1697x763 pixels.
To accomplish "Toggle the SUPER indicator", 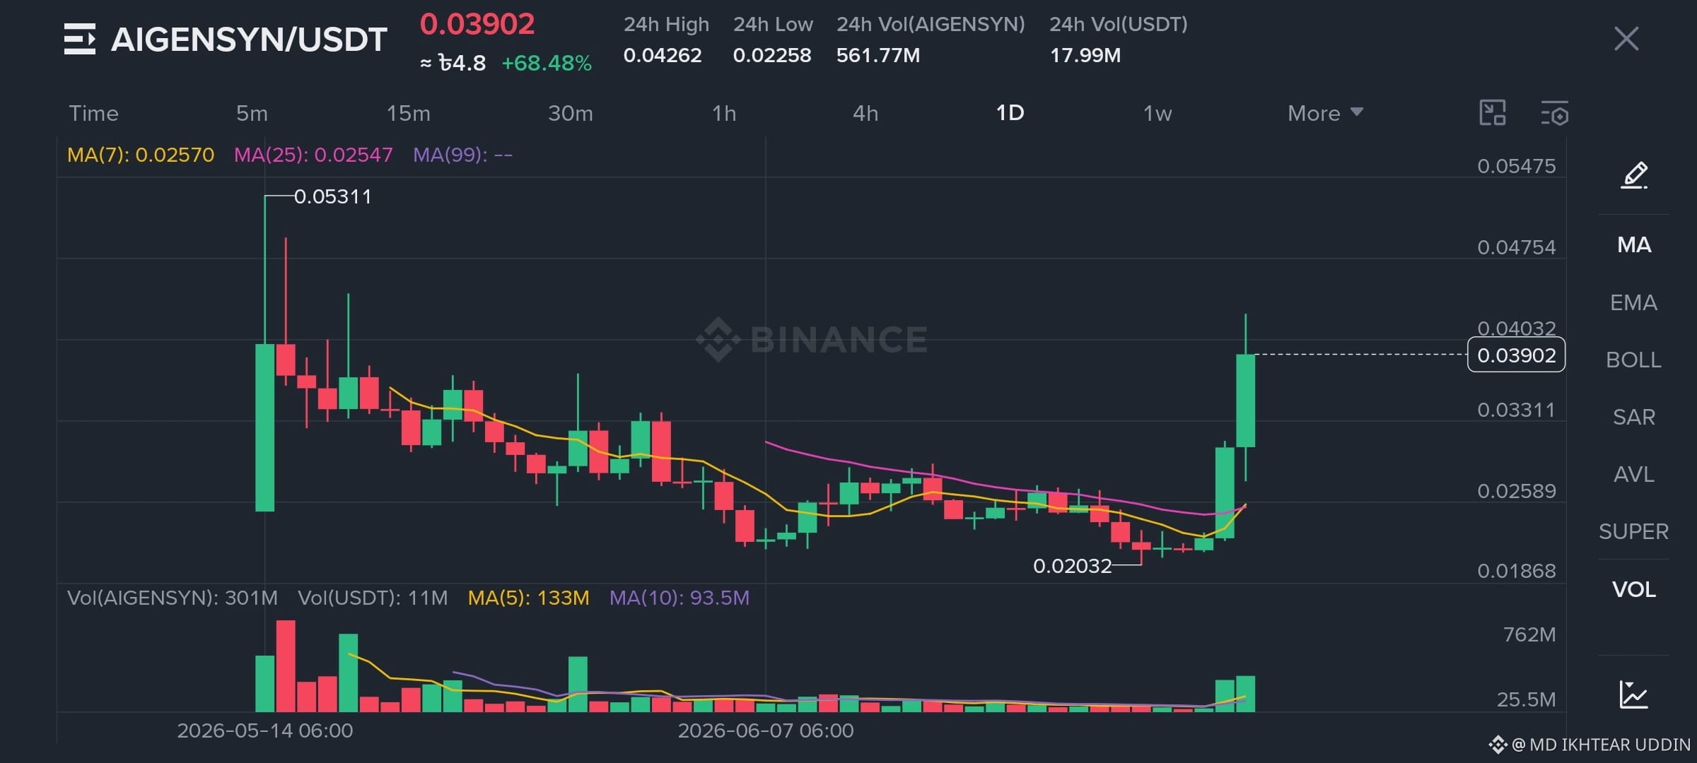I will pyautogui.click(x=1634, y=531).
